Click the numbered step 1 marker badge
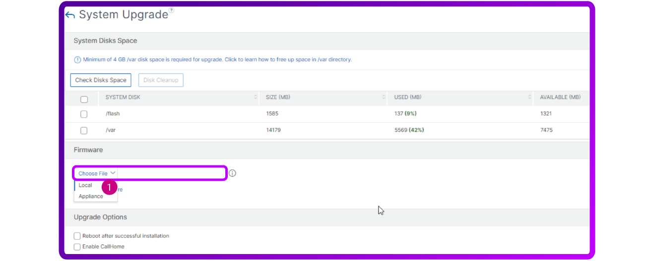 (x=109, y=187)
